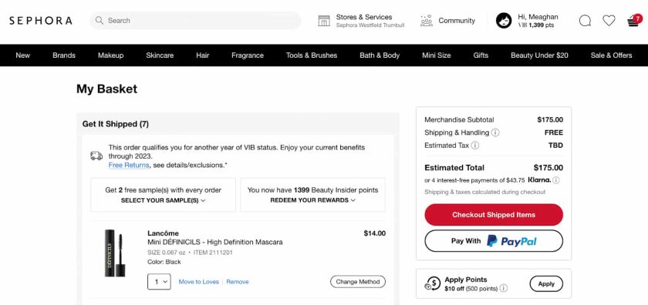Click the Change Method button
The image size is (648, 305).
click(357, 281)
